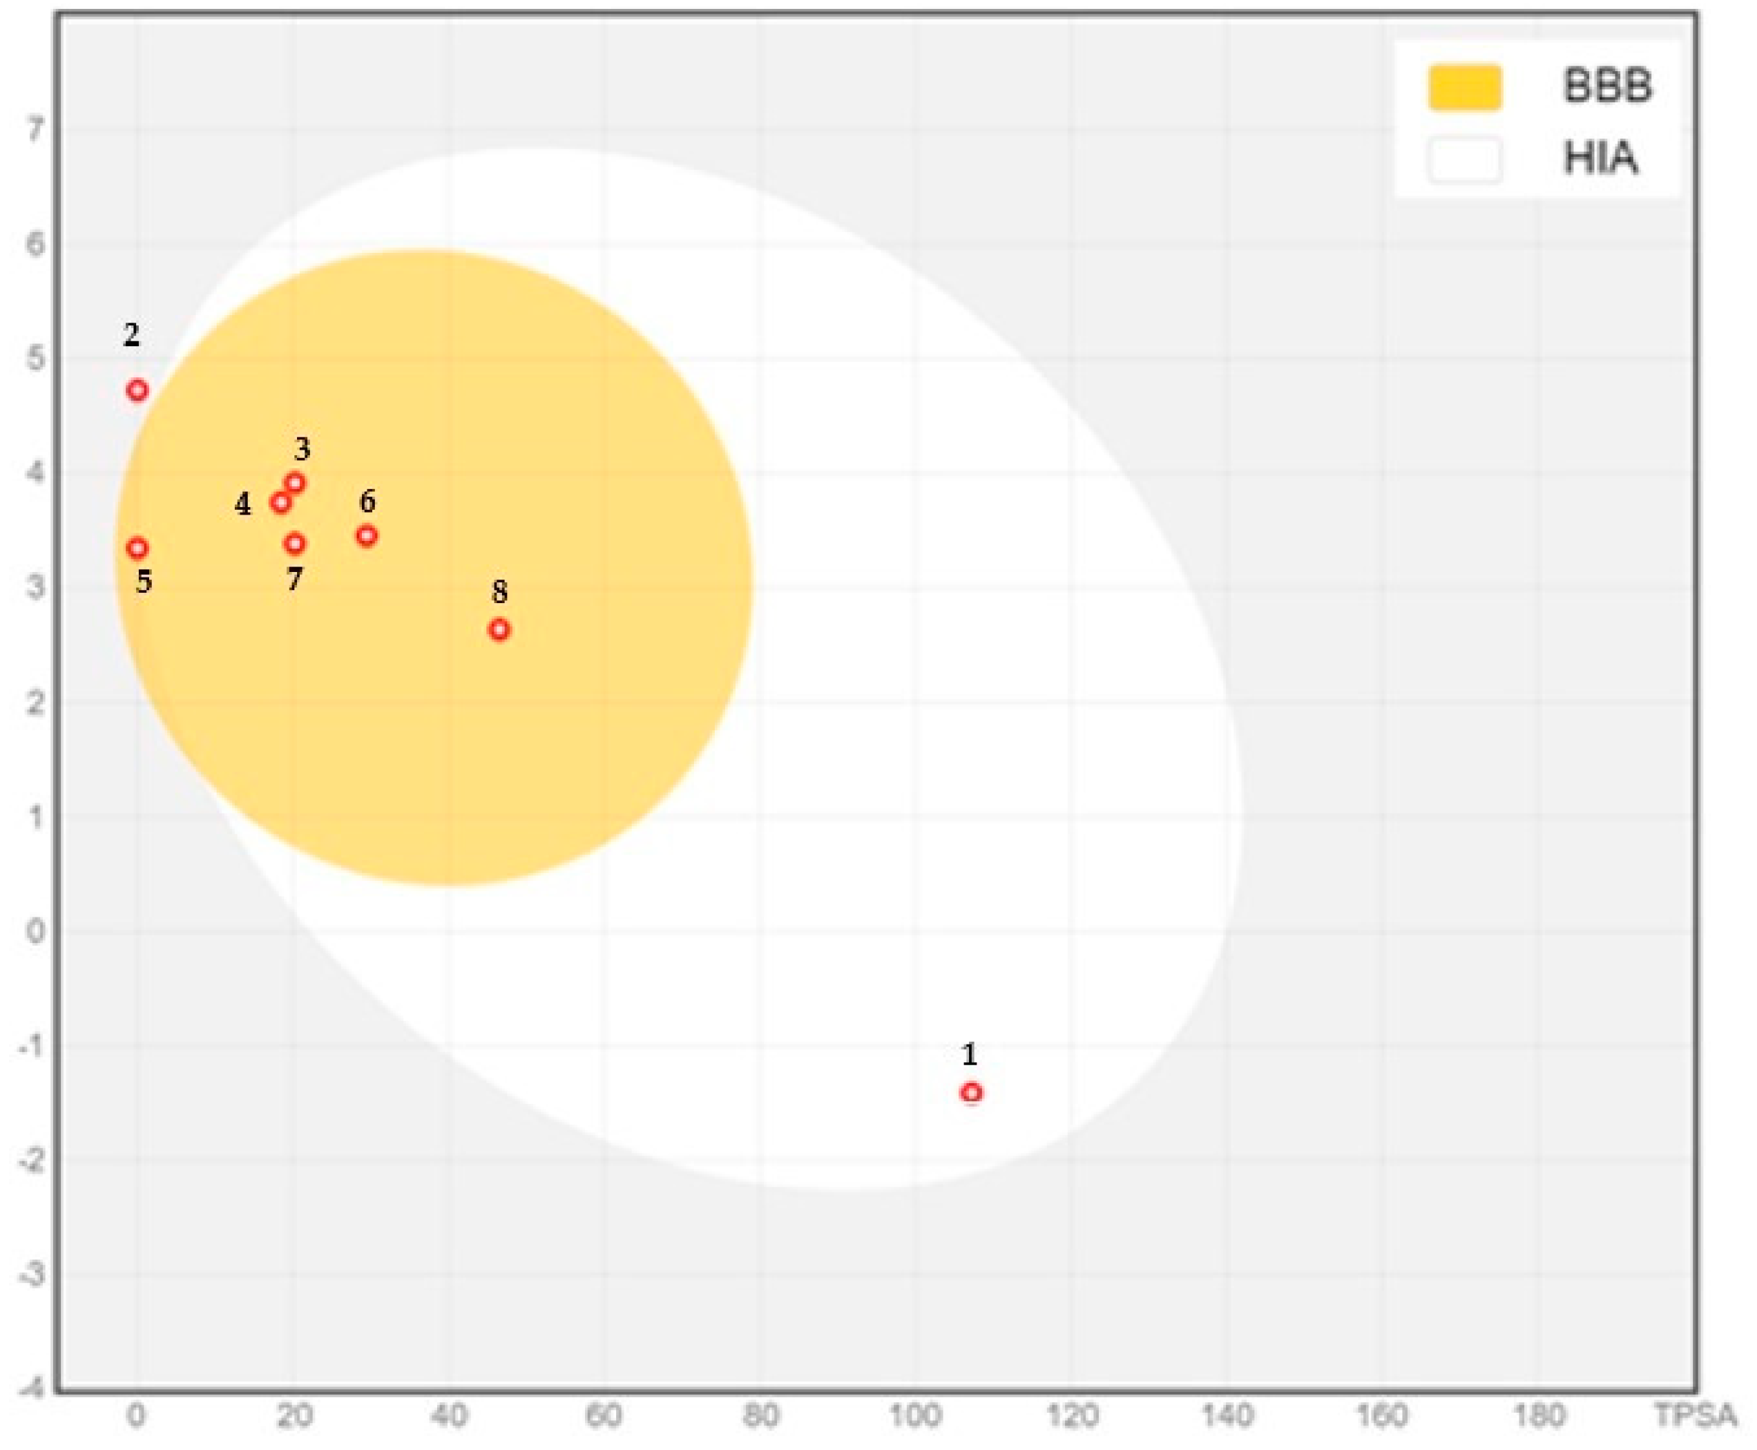Click the red marker of compound 7
The height and width of the screenshot is (1450, 1757).
(x=294, y=544)
